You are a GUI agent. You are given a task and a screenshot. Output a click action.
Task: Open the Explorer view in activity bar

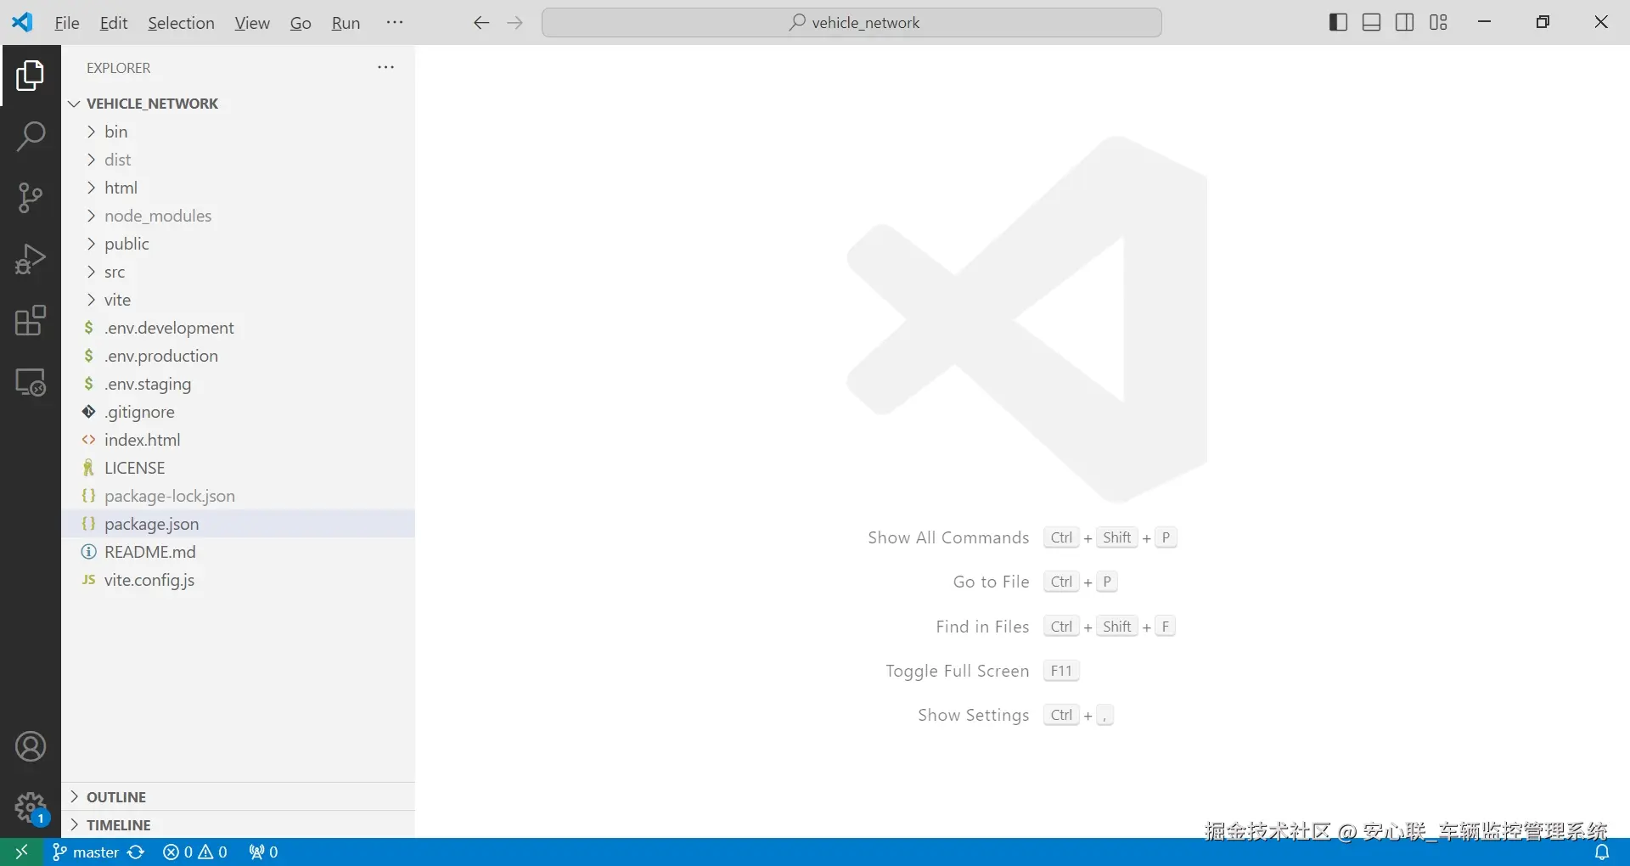(31, 76)
